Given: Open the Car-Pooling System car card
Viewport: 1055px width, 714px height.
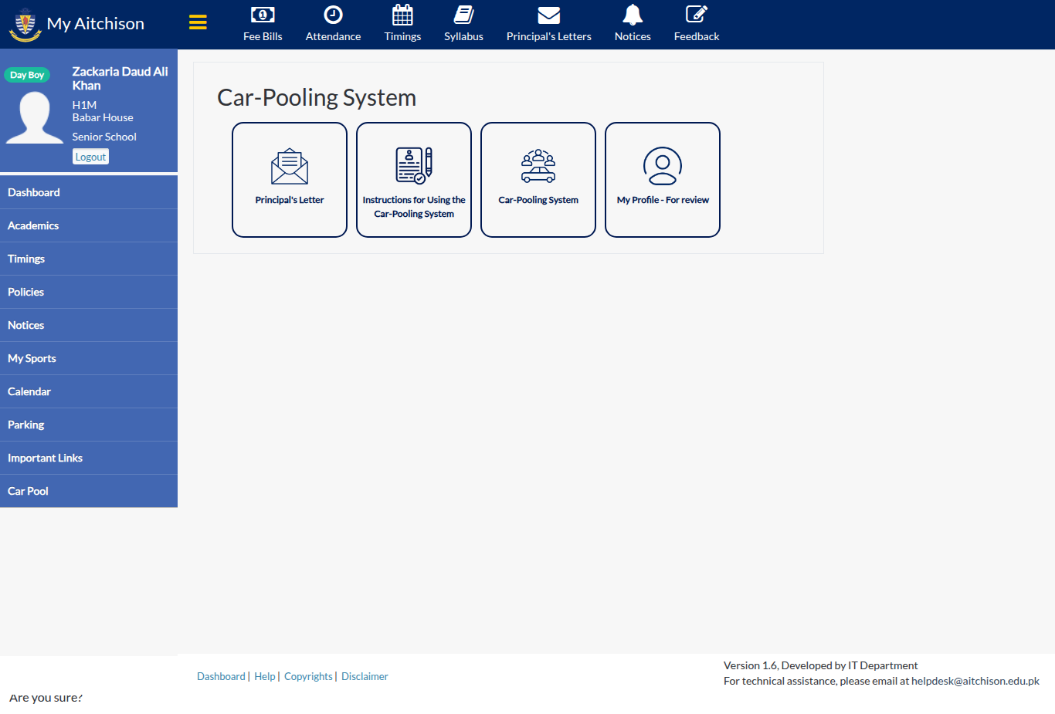Looking at the screenshot, I should click(538, 180).
